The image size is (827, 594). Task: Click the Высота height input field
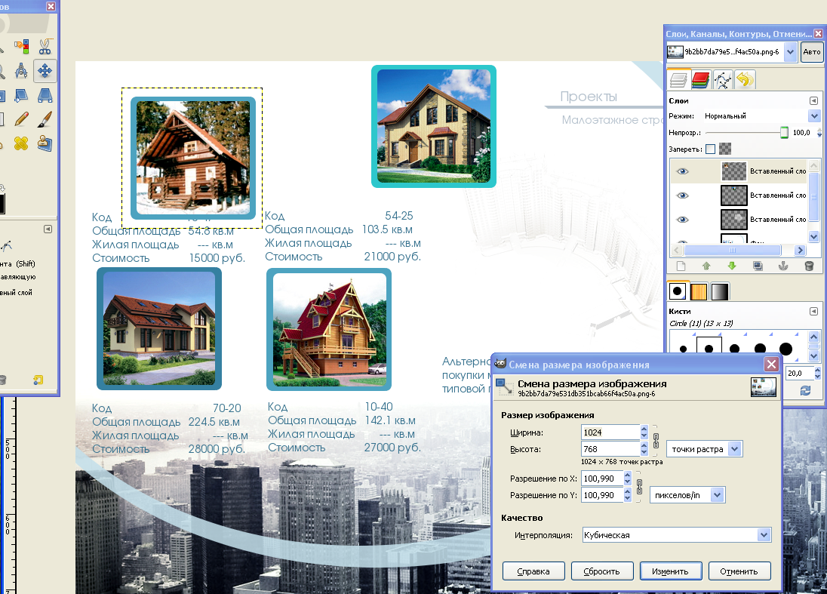[610, 449]
